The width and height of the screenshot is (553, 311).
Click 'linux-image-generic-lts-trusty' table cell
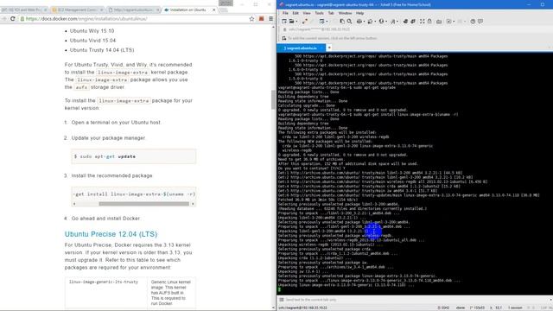point(104,282)
